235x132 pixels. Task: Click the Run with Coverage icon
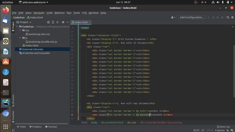[218, 17]
